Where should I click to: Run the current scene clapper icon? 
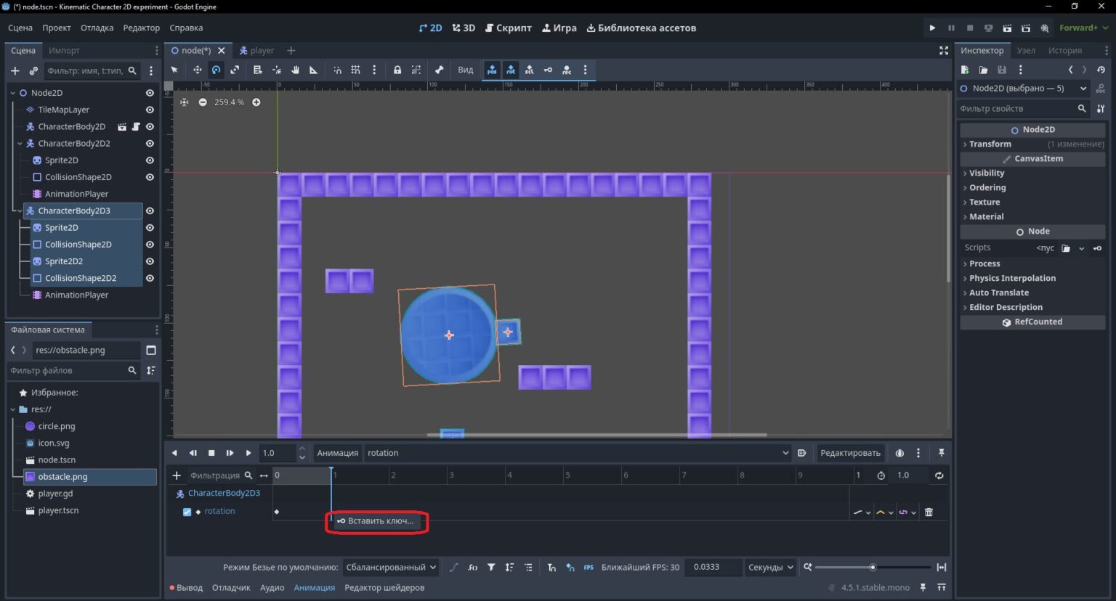[x=1007, y=28]
